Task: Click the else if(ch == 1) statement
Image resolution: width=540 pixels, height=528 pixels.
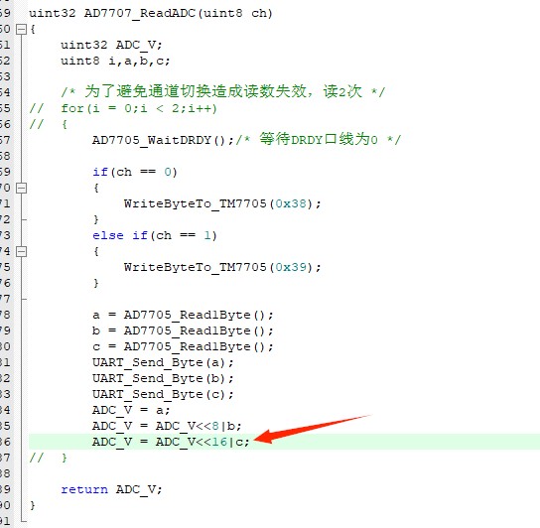Action: tap(155, 235)
